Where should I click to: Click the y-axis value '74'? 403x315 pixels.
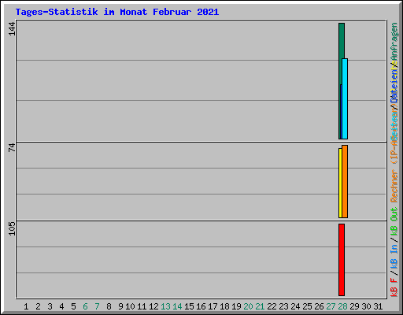12,147
